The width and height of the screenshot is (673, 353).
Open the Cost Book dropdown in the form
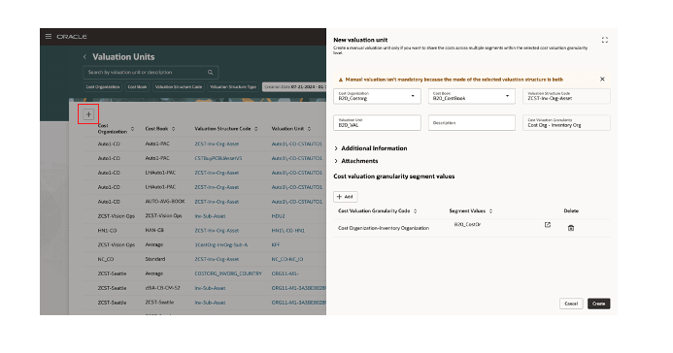click(x=507, y=96)
